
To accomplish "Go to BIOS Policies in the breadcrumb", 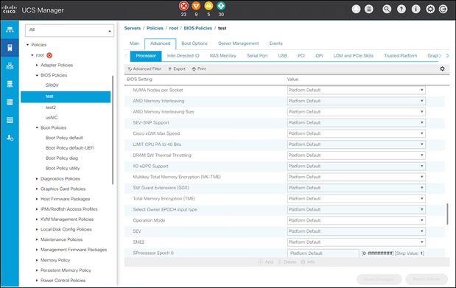I will pyautogui.click(x=197, y=28).
